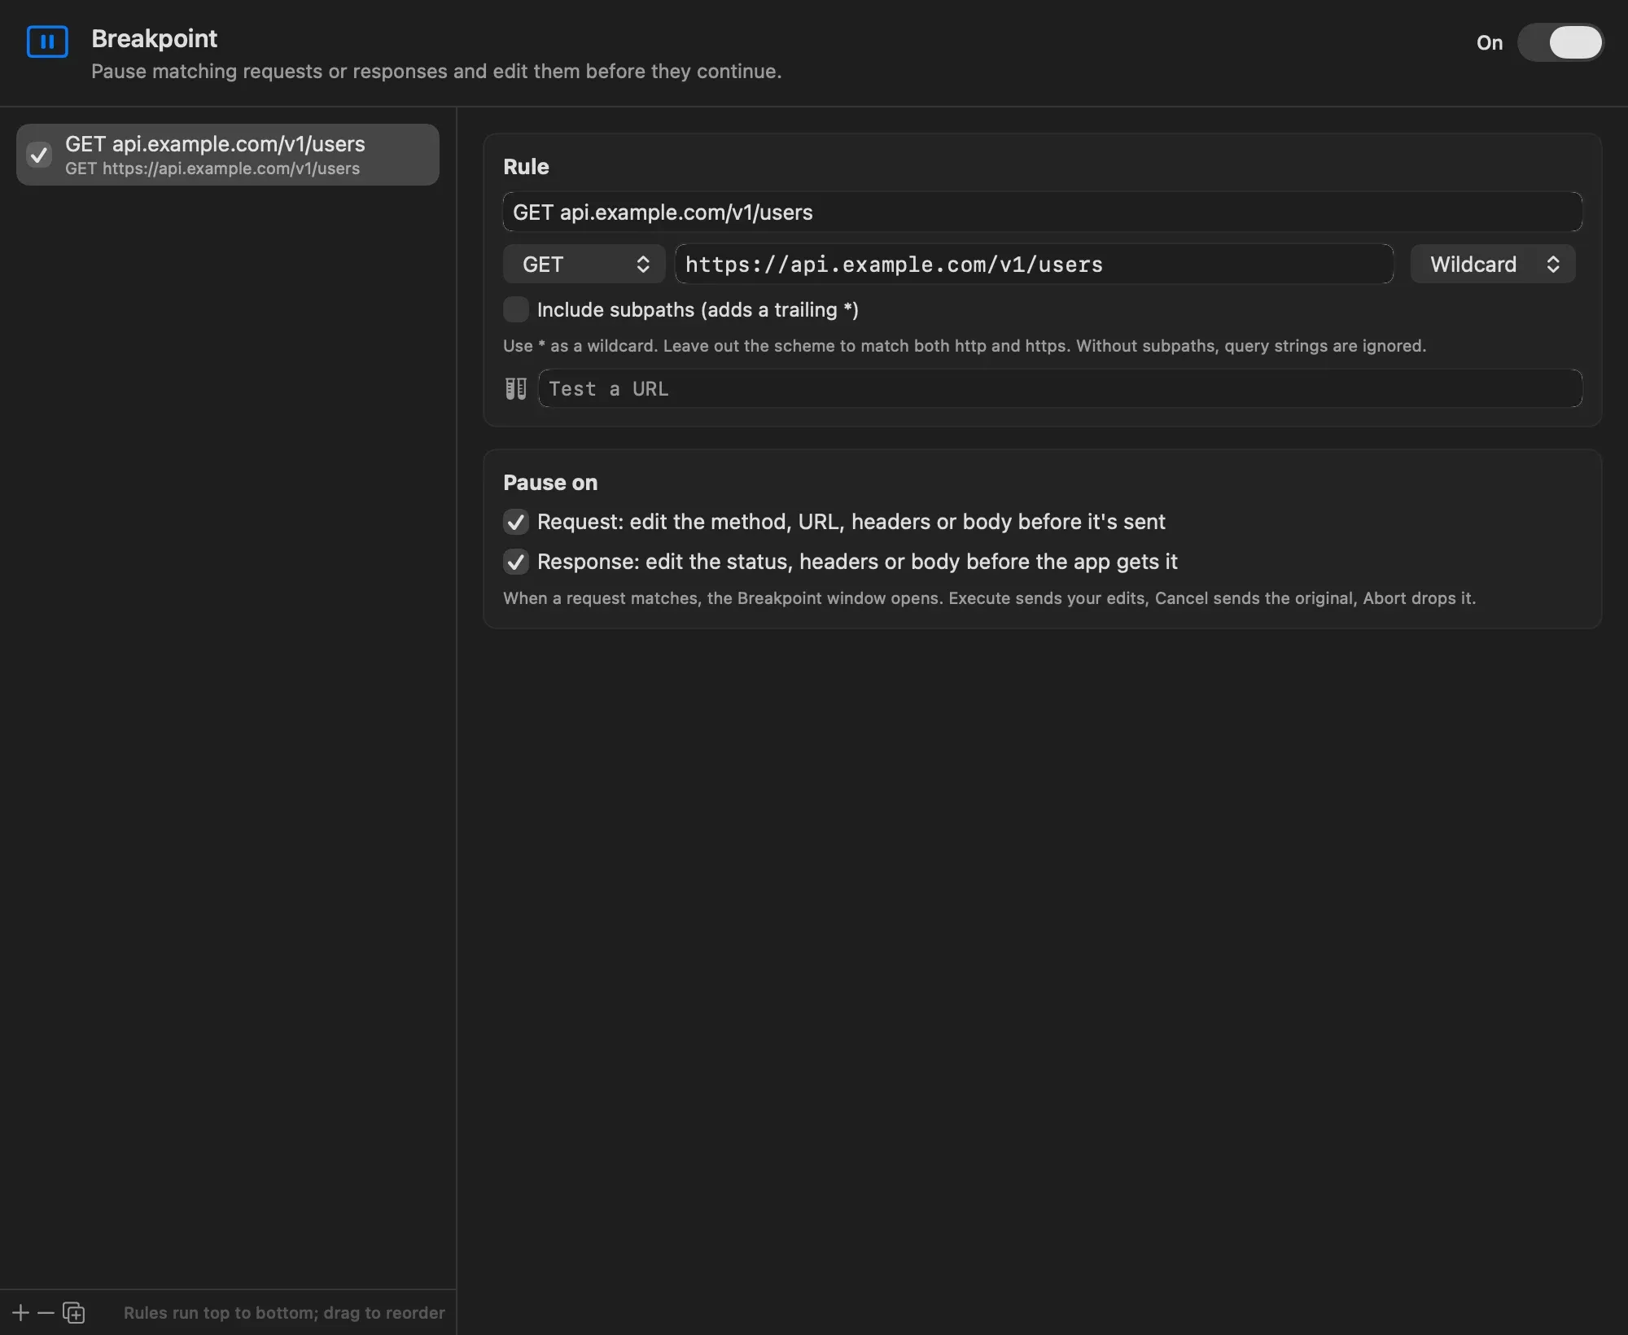Click the On label next to switch

click(1490, 42)
